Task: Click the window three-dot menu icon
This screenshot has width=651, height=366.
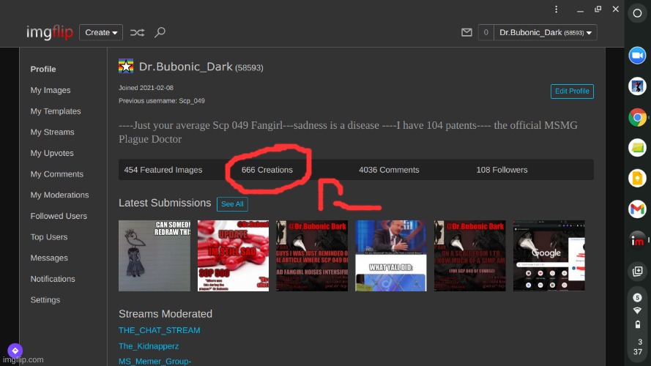Action: [x=557, y=9]
